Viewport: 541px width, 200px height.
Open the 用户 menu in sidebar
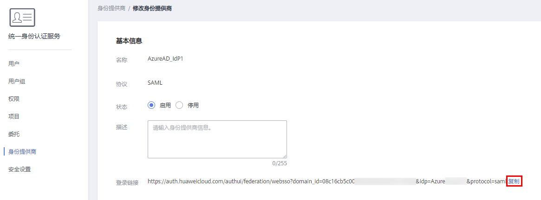pyautogui.click(x=14, y=64)
